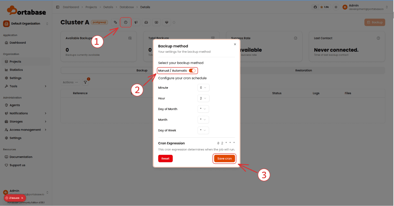
Task: Click the Projects breadcrumb link
Action: (x=91, y=7)
